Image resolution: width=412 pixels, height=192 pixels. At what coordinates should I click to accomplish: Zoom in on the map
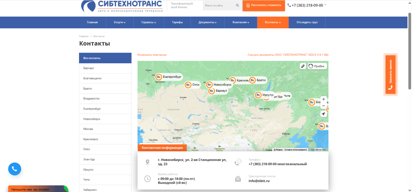(x=323, y=99)
